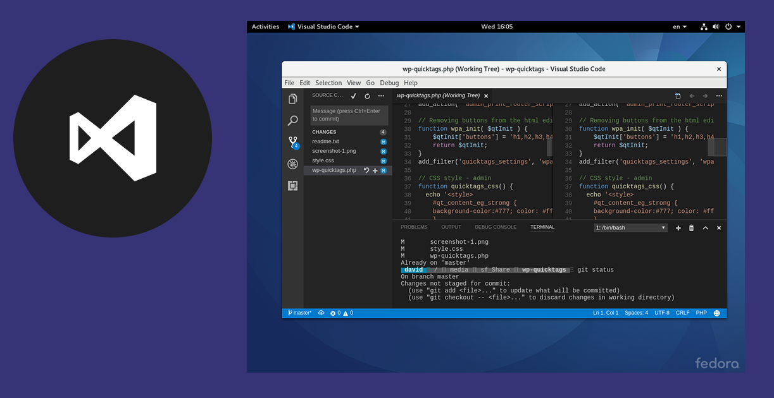Show errors and warnings count in status bar
774x398 pixels.
[342, 313]
